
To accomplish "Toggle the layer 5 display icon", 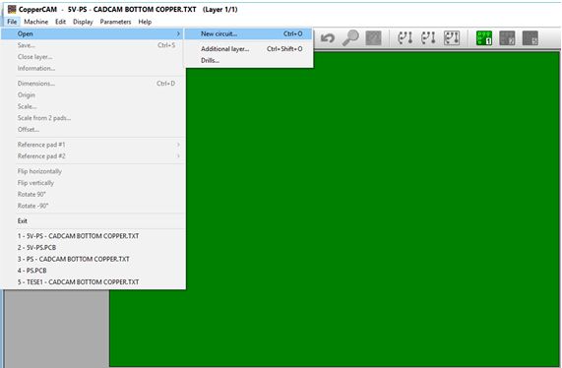I will tap(531, 38).
